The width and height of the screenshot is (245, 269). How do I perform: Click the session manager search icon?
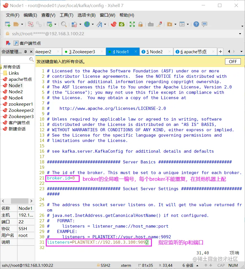[31, 59]
